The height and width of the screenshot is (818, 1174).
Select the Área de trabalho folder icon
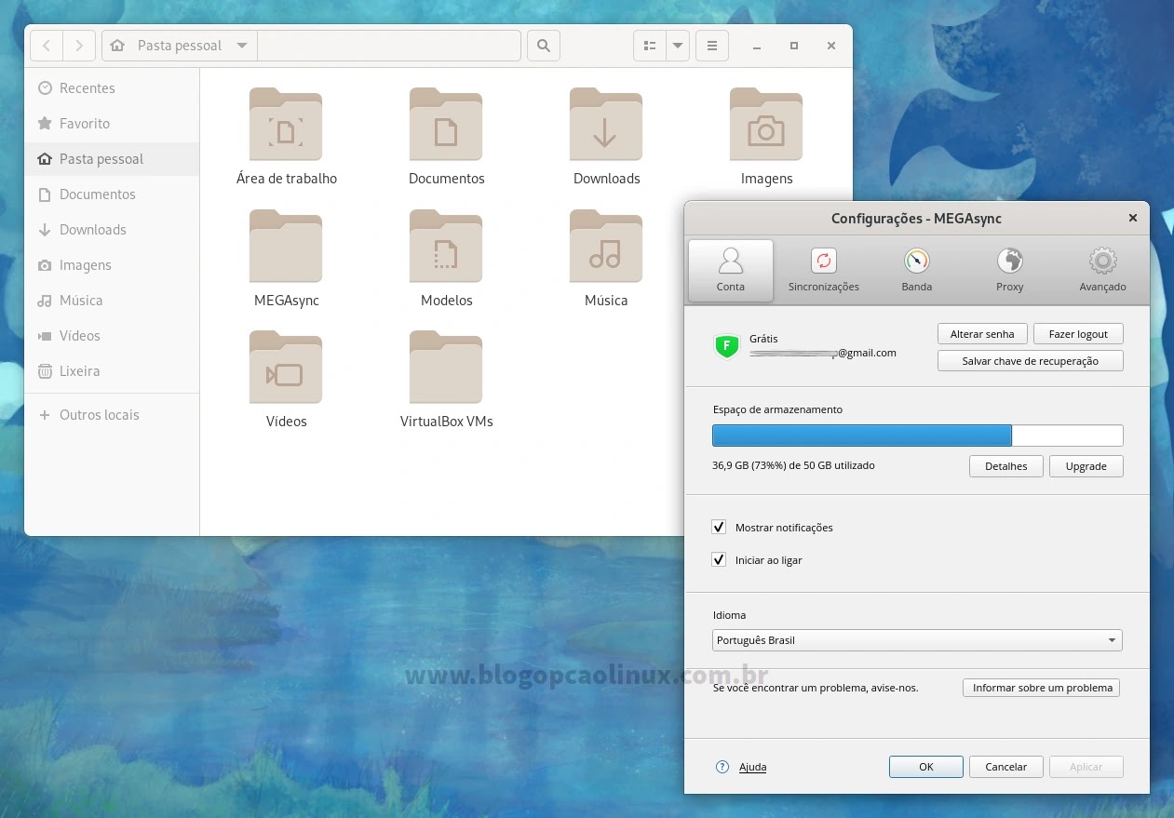pos(286,125)
